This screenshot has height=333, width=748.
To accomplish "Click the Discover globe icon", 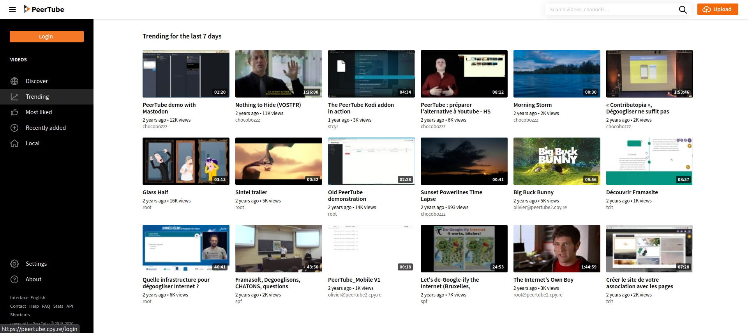I will [14, 81].
